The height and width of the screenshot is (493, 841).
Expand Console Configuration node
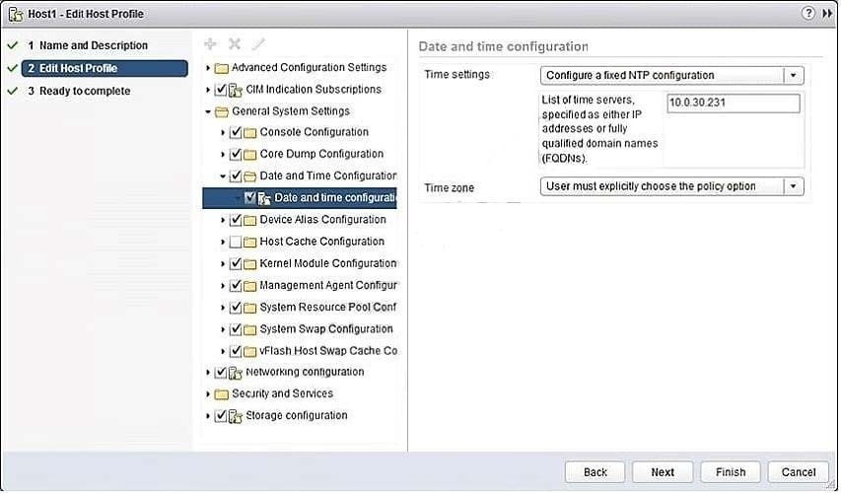[x=223, y=132]
